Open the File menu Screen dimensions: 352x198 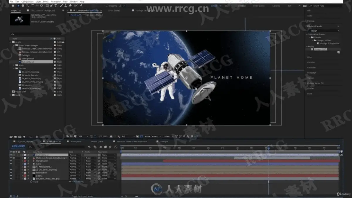[11, 1]
